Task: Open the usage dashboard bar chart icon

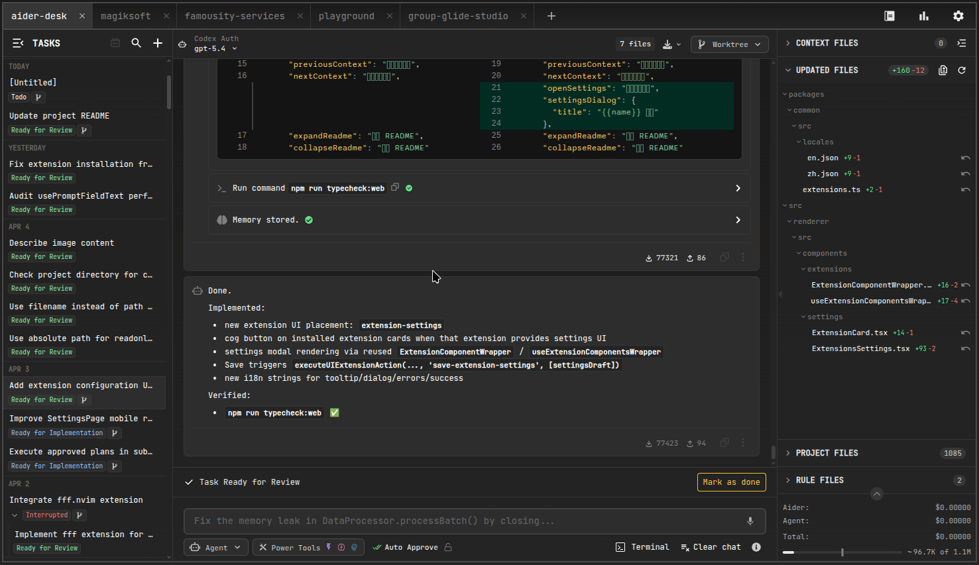Action: pos(924,16)
